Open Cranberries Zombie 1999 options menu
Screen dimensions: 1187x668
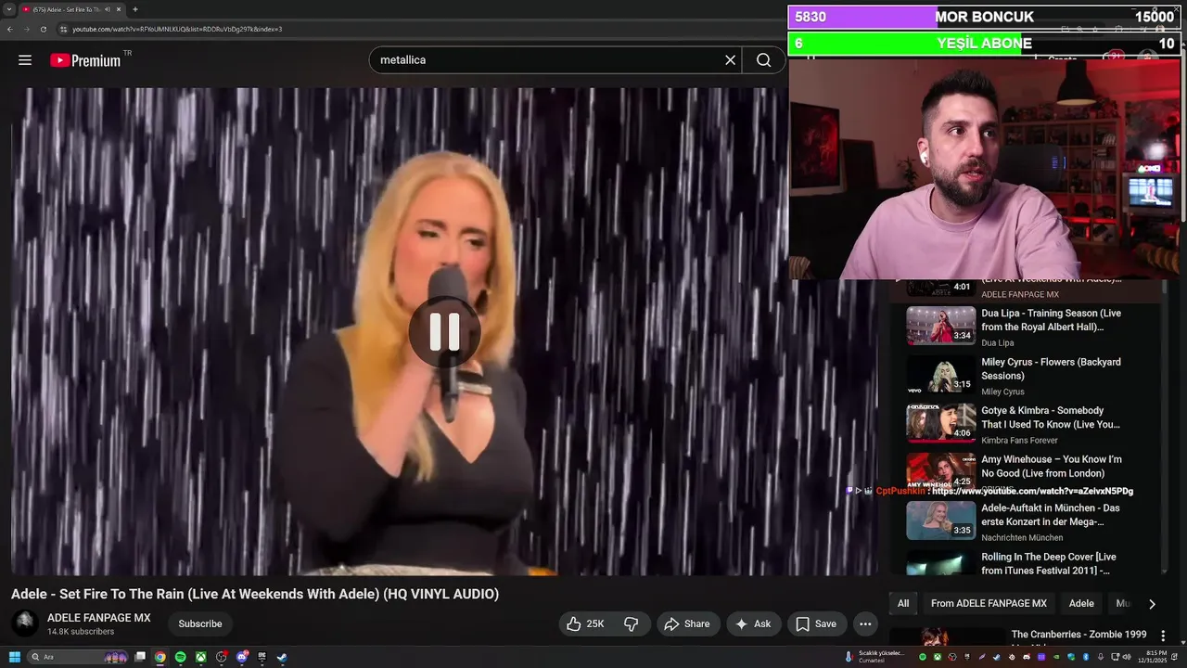[x=1163, y=636]
